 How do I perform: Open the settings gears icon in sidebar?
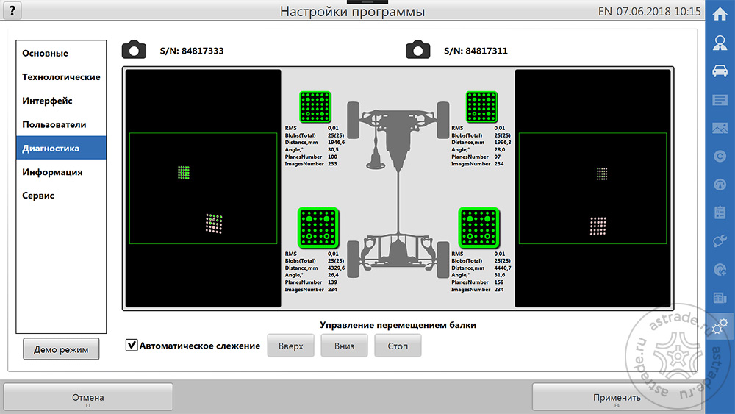coord(720,326)
